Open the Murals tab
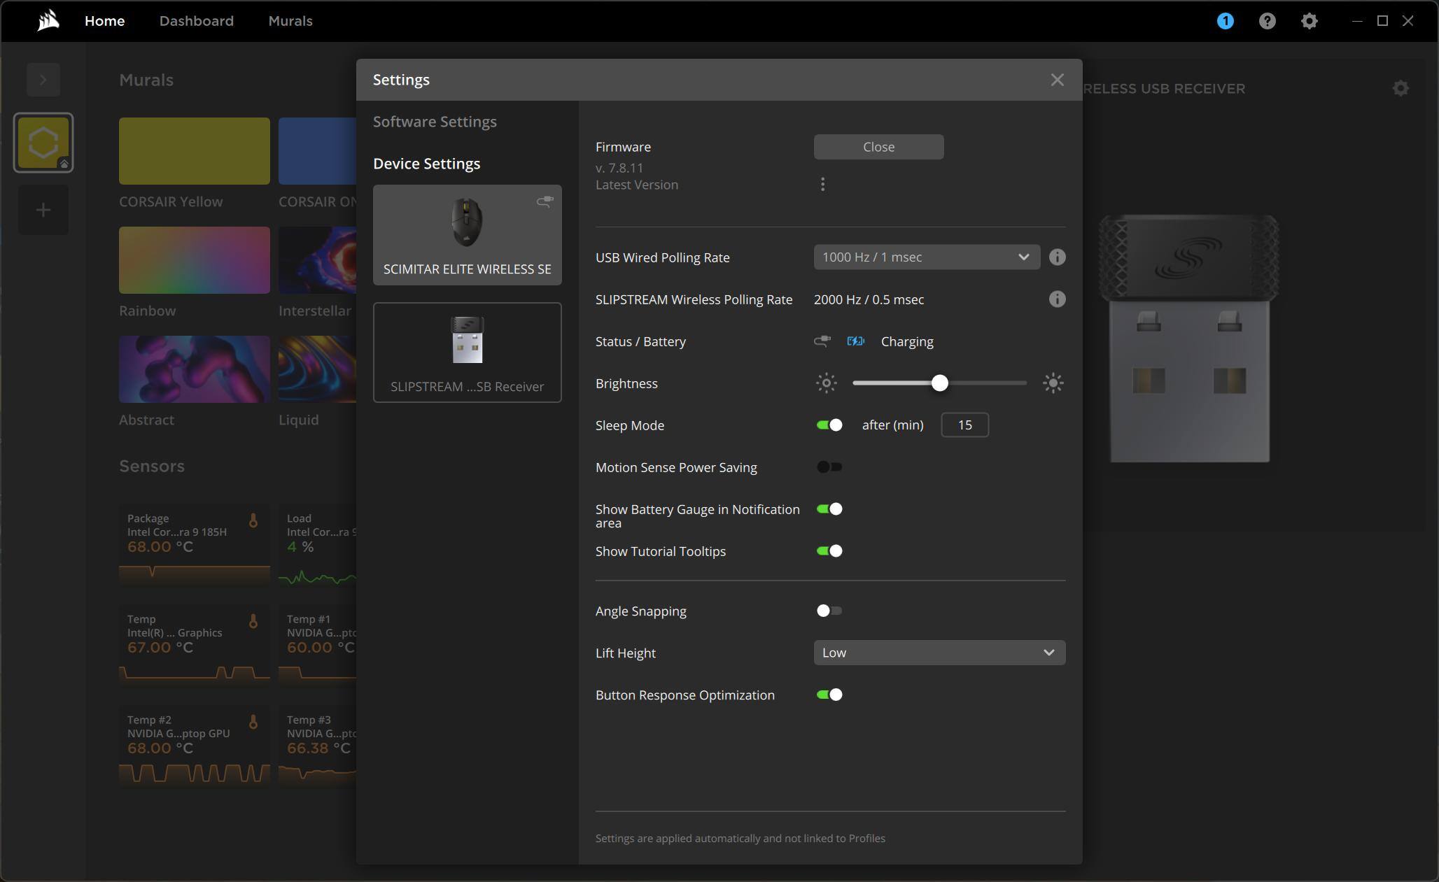1439x882 pixels. click(x=290, y=21)
